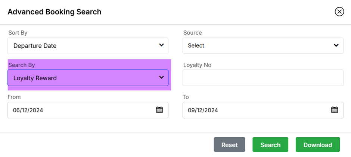
Task: Close the Advanced Booking Search dialog
Action: (339, 12)
